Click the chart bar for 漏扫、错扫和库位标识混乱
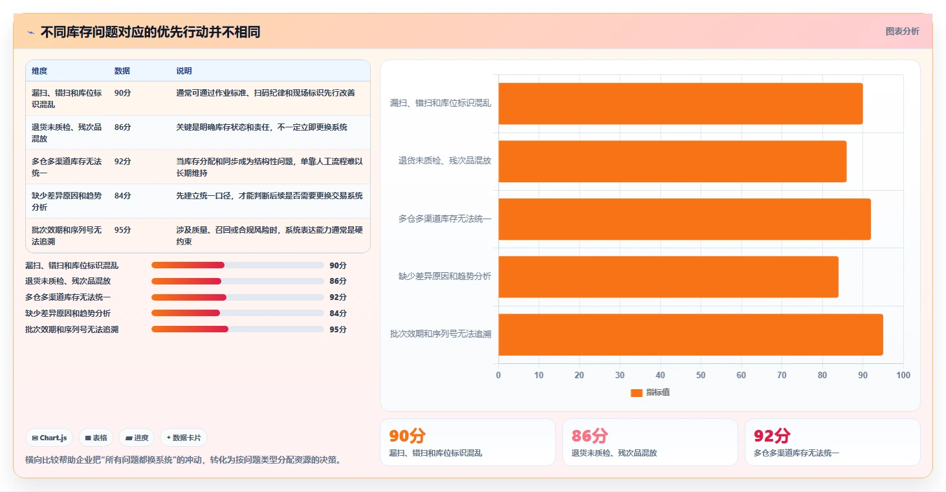Image resolution: width=946 pixels, height=492 pixels. 681,103
